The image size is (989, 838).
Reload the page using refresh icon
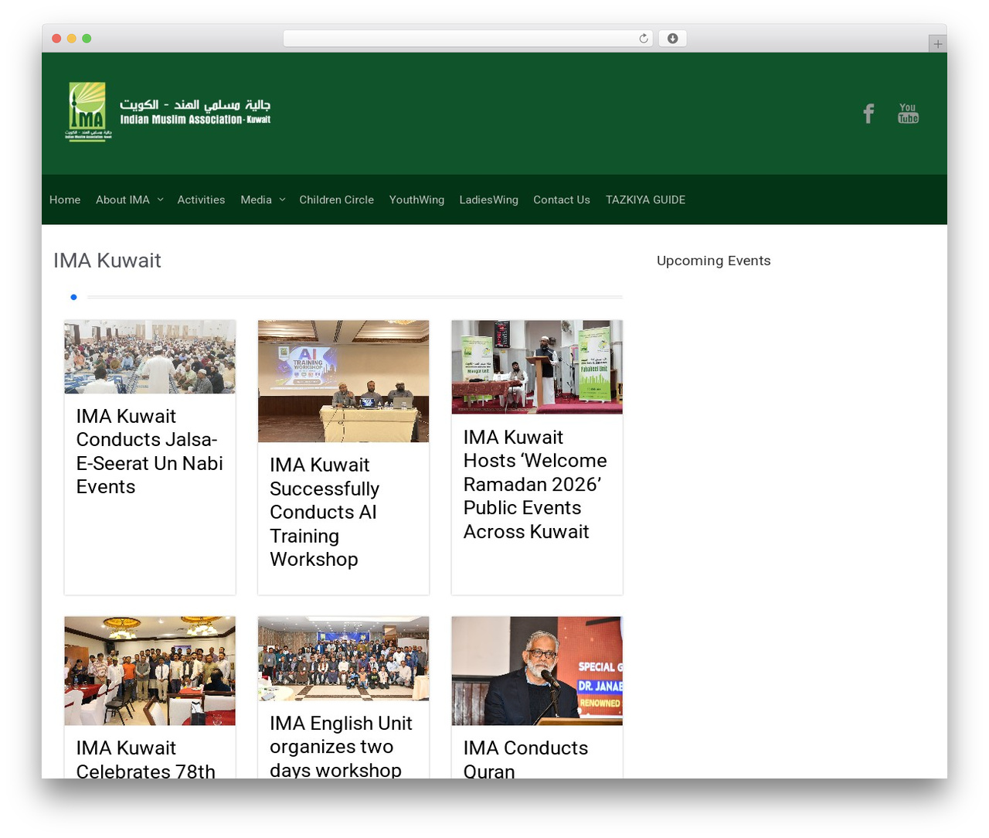(644, 39)
